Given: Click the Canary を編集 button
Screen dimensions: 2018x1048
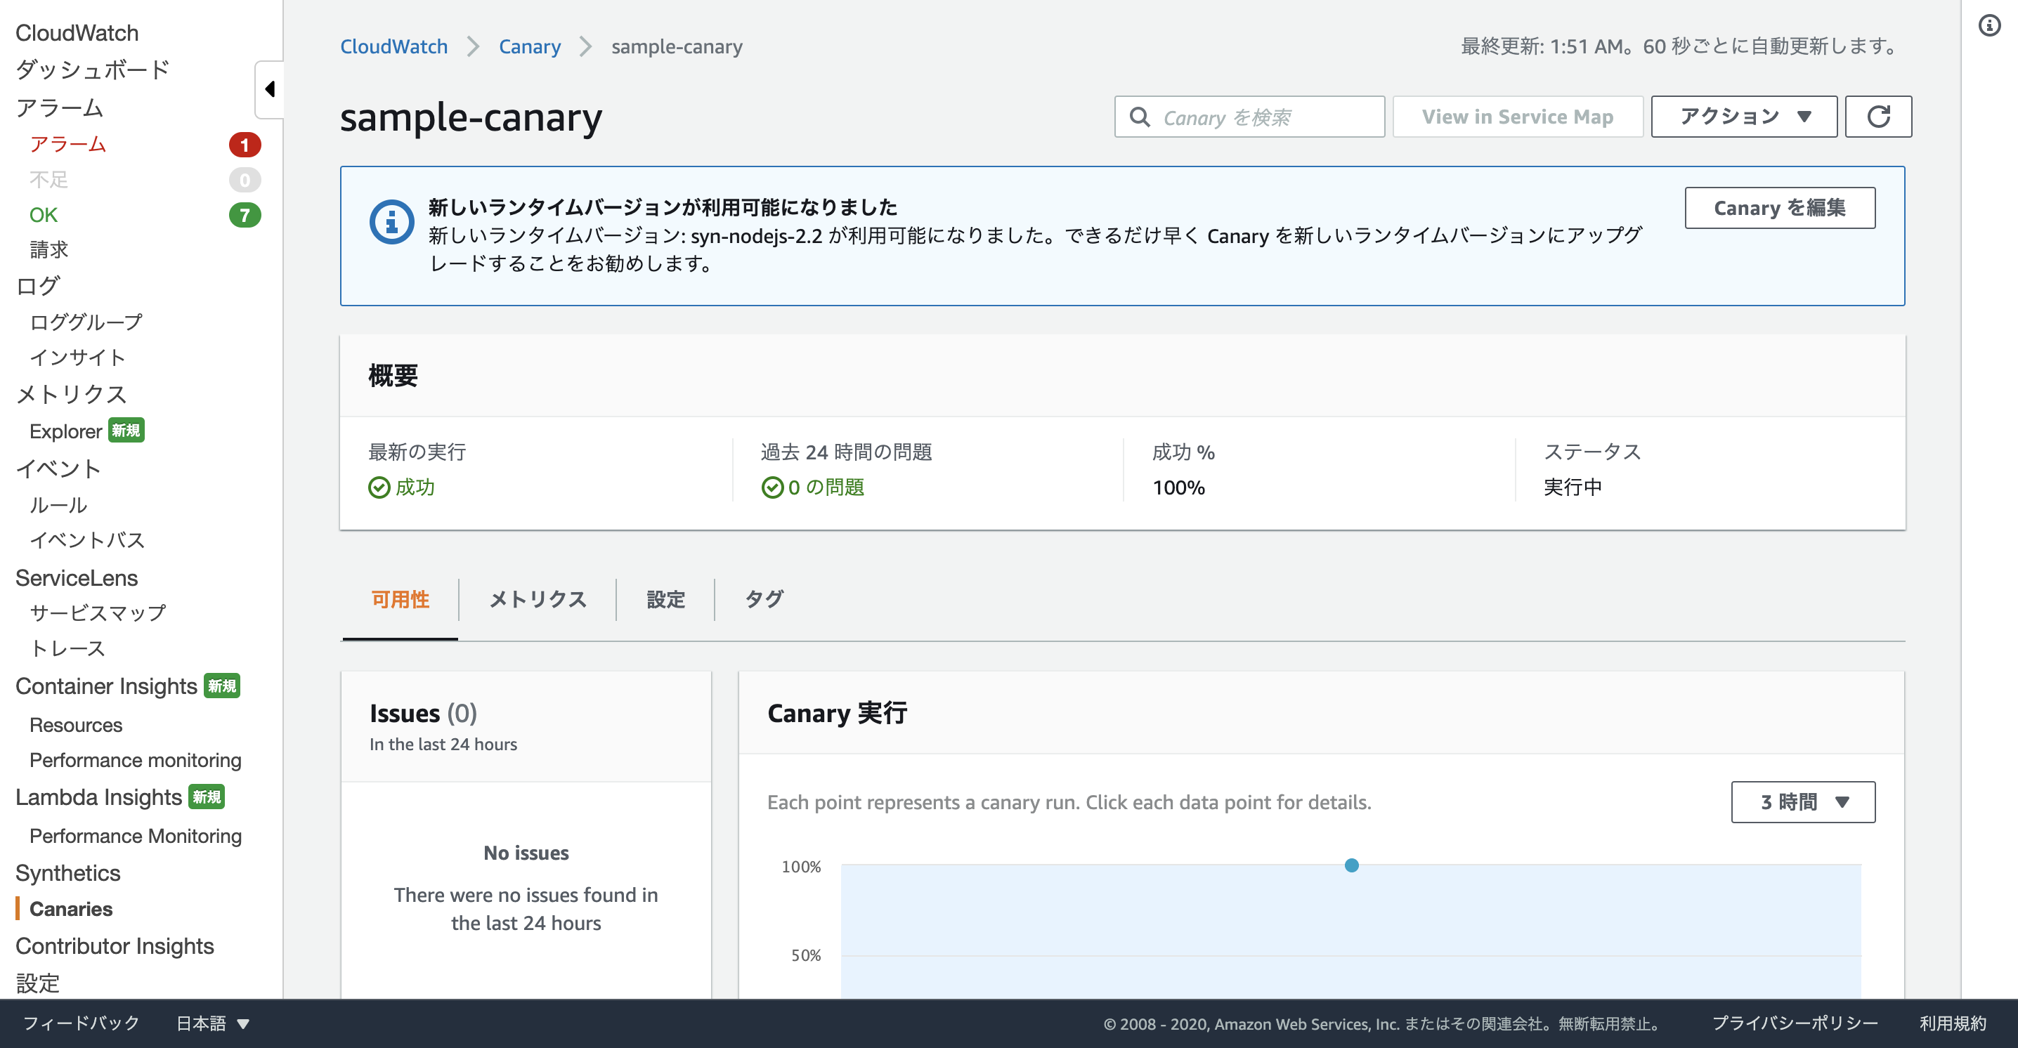Looking at the screenshot, I should [x=1780, y=208].
